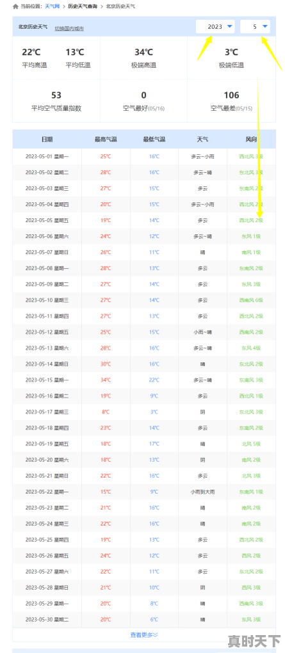
Task: Click the 极端高温 label
Action: coord(143,65)
